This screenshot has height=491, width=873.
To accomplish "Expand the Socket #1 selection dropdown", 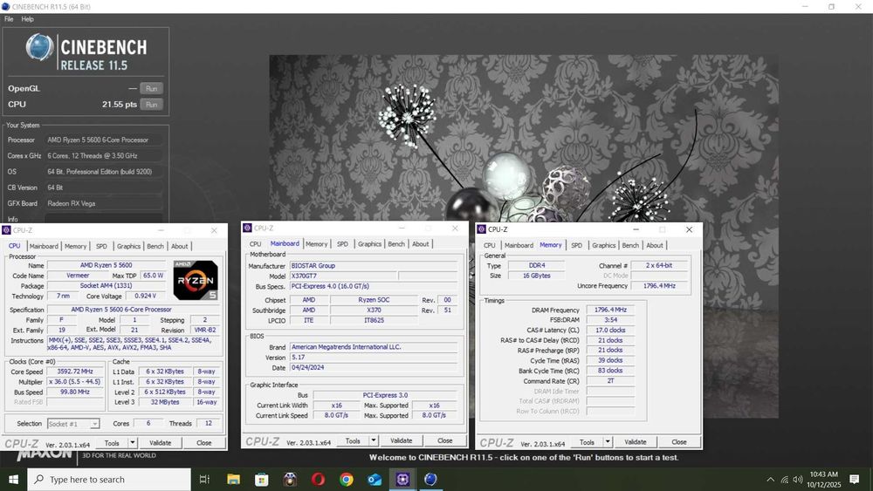I will click(94, 424).
